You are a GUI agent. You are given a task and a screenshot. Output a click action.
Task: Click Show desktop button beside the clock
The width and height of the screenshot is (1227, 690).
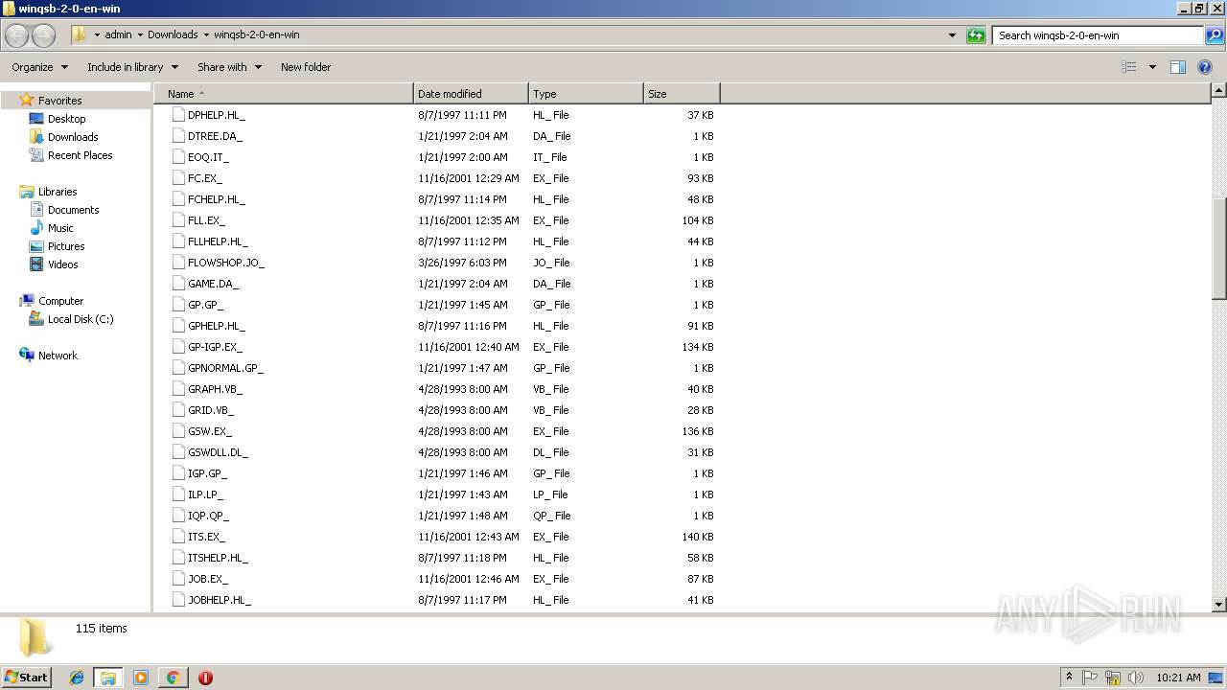click(1217, 678)
